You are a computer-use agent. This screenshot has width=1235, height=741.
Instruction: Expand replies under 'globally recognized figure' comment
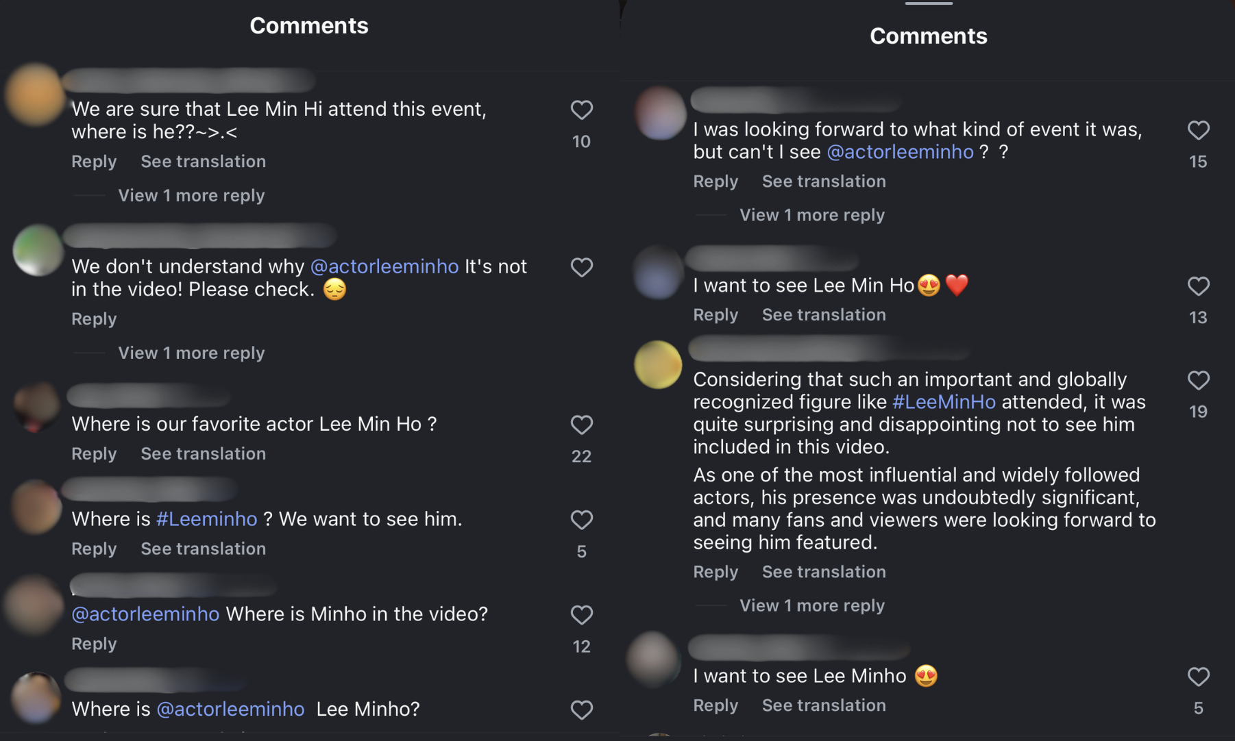coord(811,605)
